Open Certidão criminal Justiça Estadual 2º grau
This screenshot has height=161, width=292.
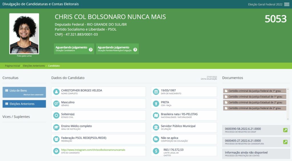click(x=255, y=102)
